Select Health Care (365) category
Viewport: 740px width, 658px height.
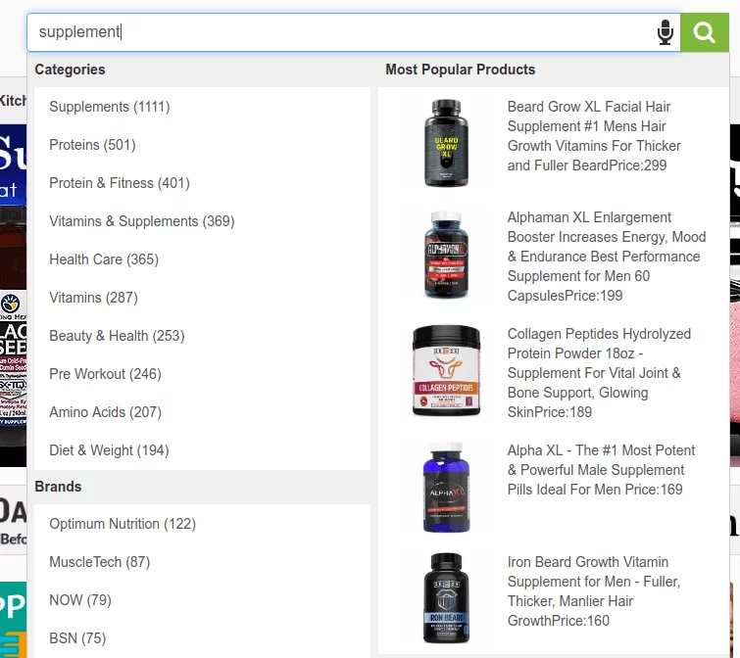104,259
